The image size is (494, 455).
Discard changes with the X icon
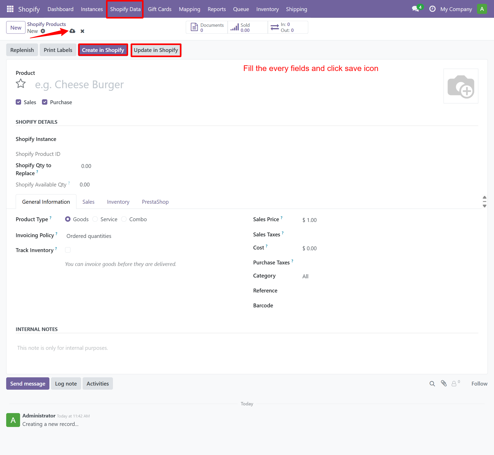click(82, 31)
